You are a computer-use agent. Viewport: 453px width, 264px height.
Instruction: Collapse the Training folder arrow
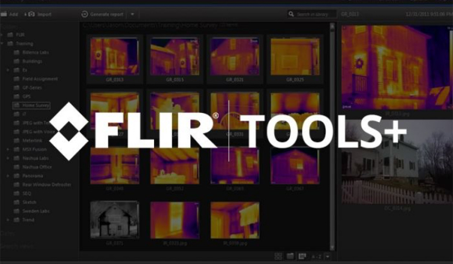[x=2, y=43]
